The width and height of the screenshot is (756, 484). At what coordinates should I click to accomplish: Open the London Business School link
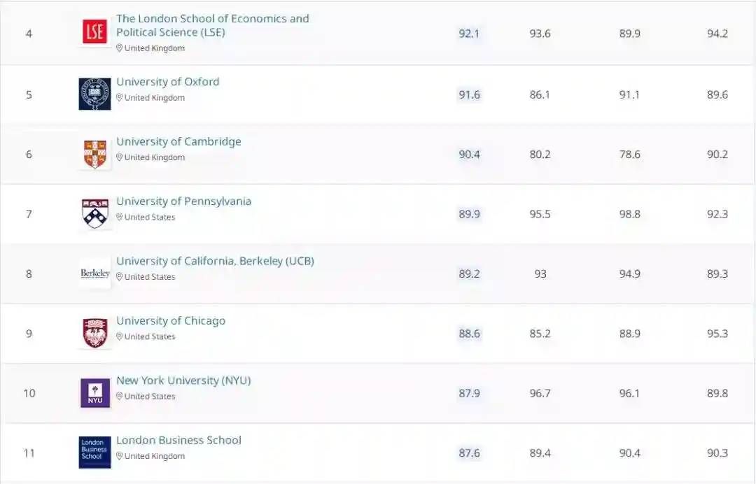click(x=178, y=441)
